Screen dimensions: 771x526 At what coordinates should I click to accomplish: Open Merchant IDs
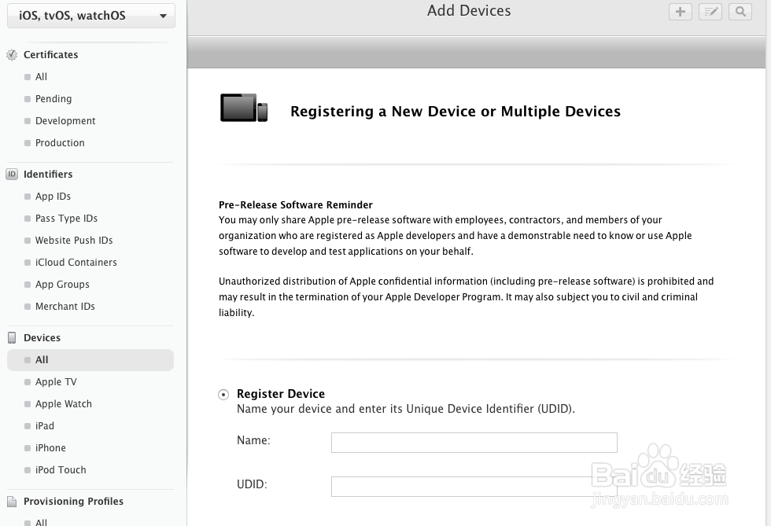[65, 307]
